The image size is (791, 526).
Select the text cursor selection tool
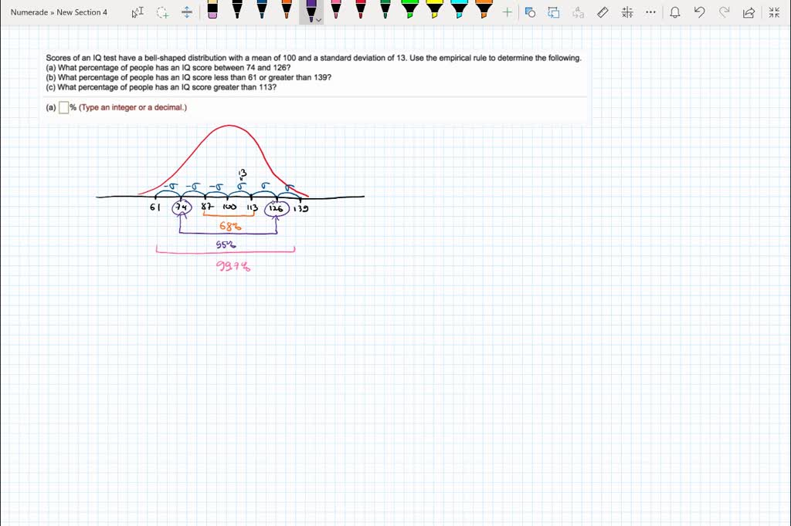pyautogui.click(x=138, y=12)
